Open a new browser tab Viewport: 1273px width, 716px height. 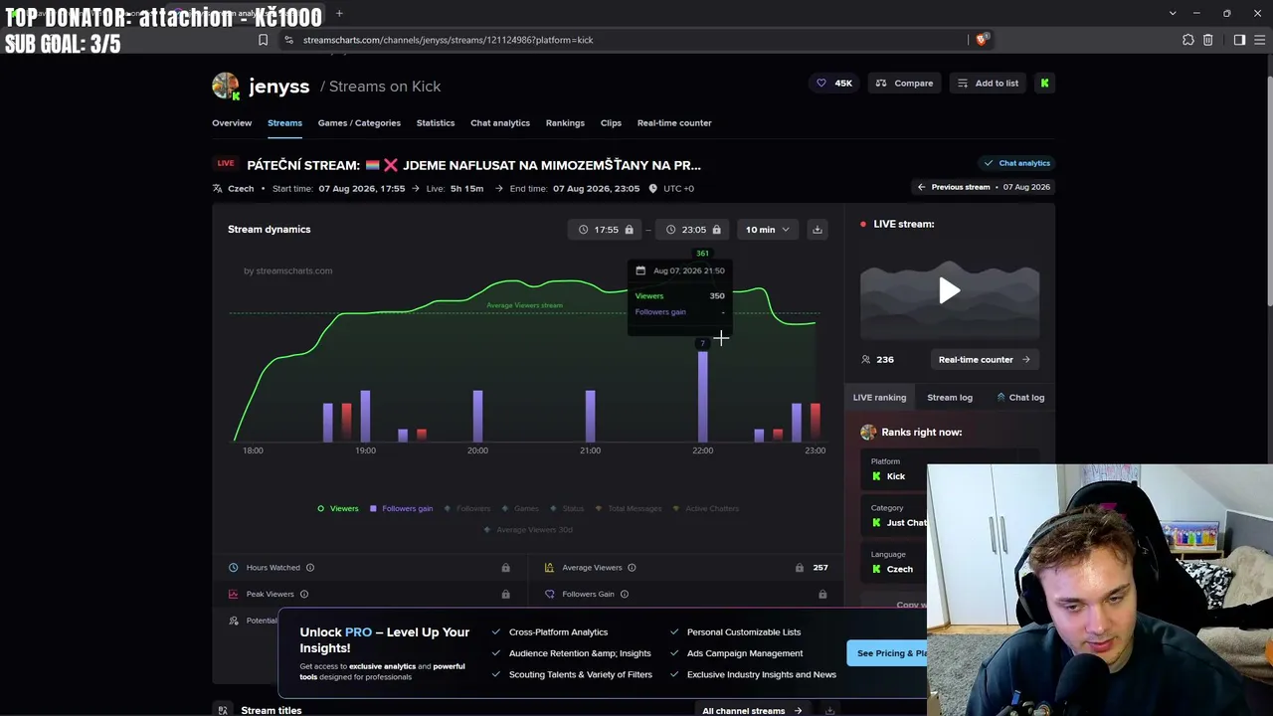tap(339, 13)
